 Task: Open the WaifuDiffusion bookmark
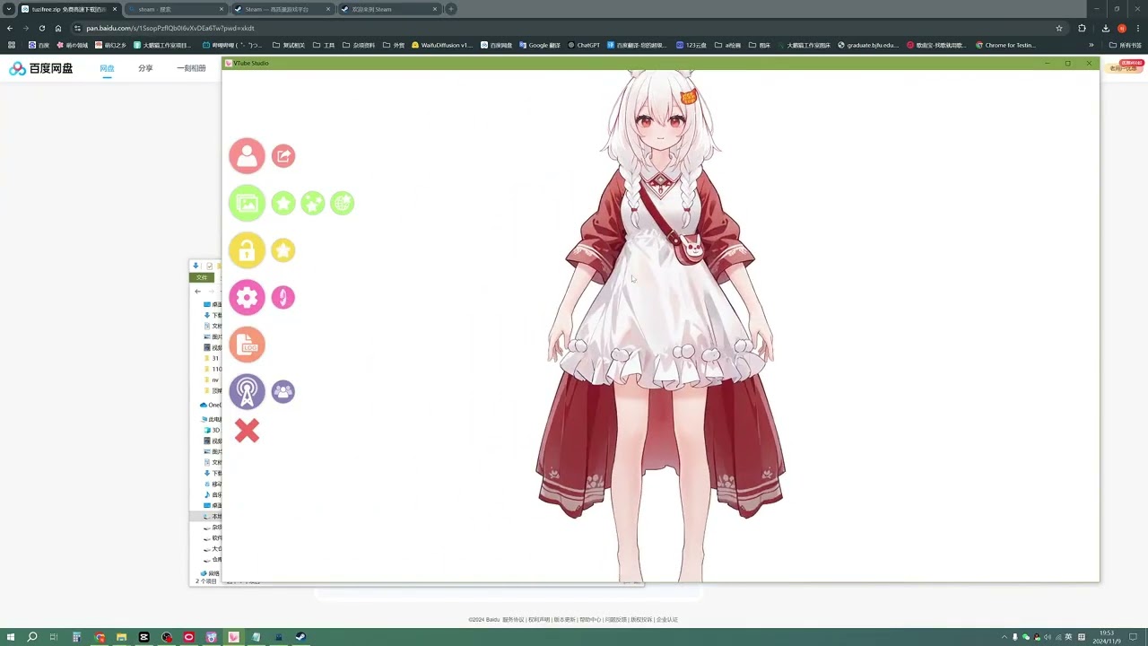point(441,45)
